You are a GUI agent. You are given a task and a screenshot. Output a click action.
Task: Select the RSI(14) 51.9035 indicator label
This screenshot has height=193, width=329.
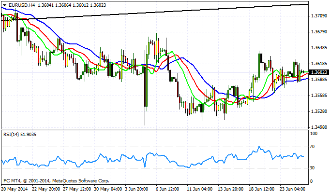[x=20, y=135]
